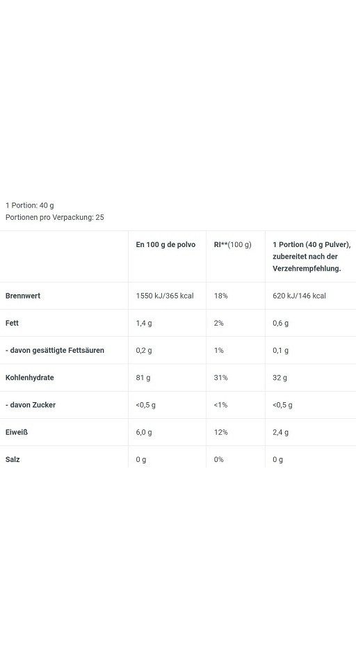Click the 'Kohlenhydrate' row label
The height and width of the screenshot is (668, 356).
pos(30,377)
